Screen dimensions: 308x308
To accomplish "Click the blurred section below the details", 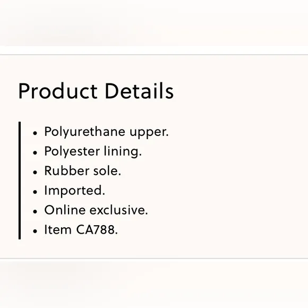I will point(154,284).
